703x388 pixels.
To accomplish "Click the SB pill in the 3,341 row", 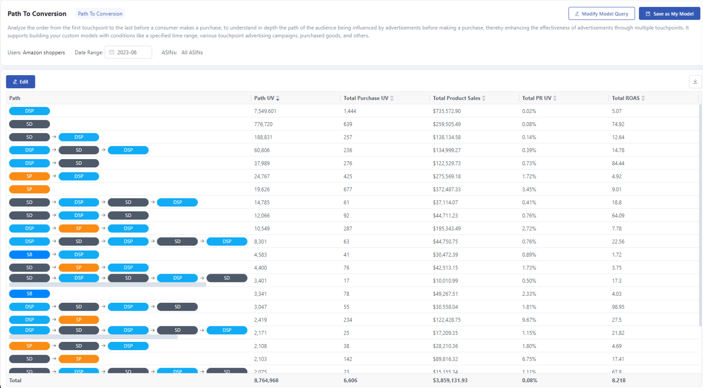I will 29,294.
